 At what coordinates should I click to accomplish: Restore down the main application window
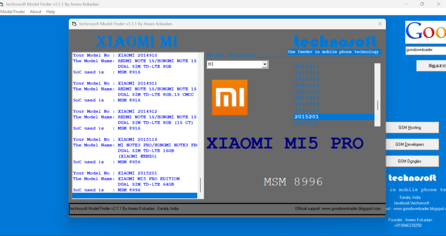422,4
